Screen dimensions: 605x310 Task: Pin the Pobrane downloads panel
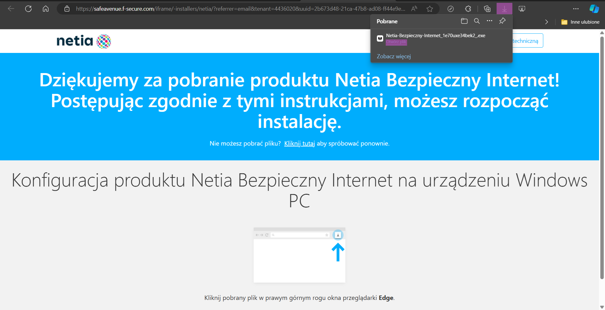(x=502, y=21)
